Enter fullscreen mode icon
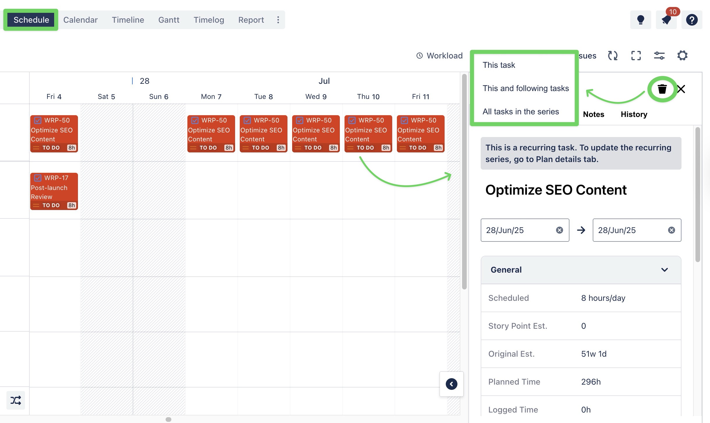 [x=636, y=56]
